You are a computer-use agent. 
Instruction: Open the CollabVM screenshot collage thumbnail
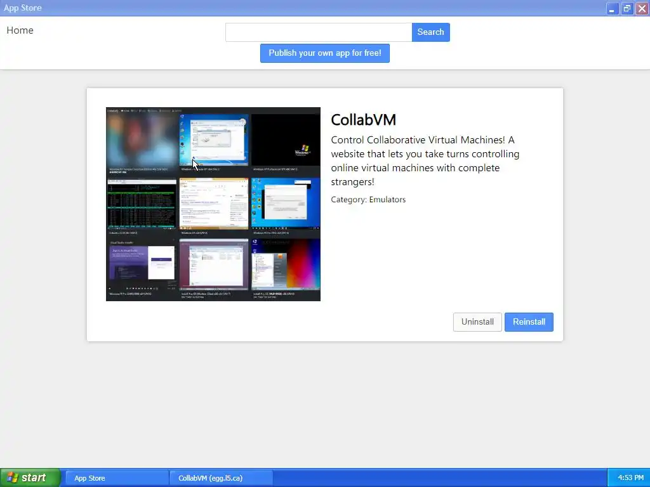click(213, 204)
